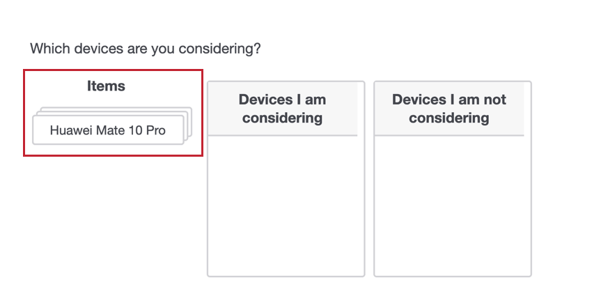Click the word "devices" in the question
This screenshot has height=296, width=592.
(x=92, y=49)
